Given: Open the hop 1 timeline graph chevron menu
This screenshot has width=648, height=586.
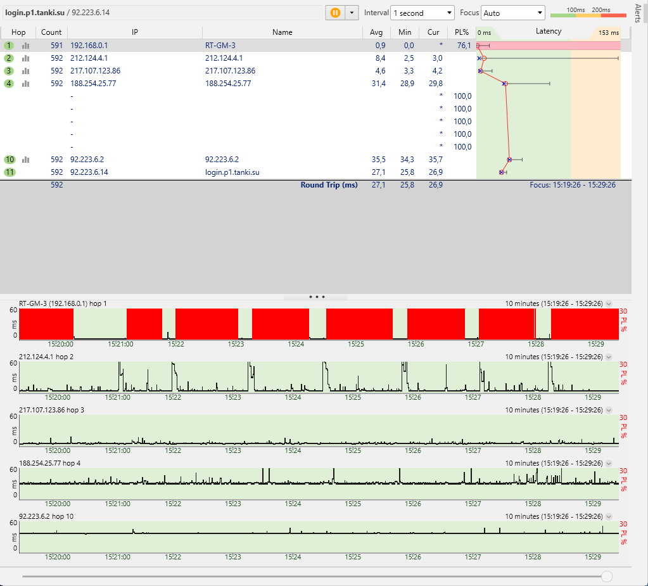Looking at the screenshot, I should (609, 303).
